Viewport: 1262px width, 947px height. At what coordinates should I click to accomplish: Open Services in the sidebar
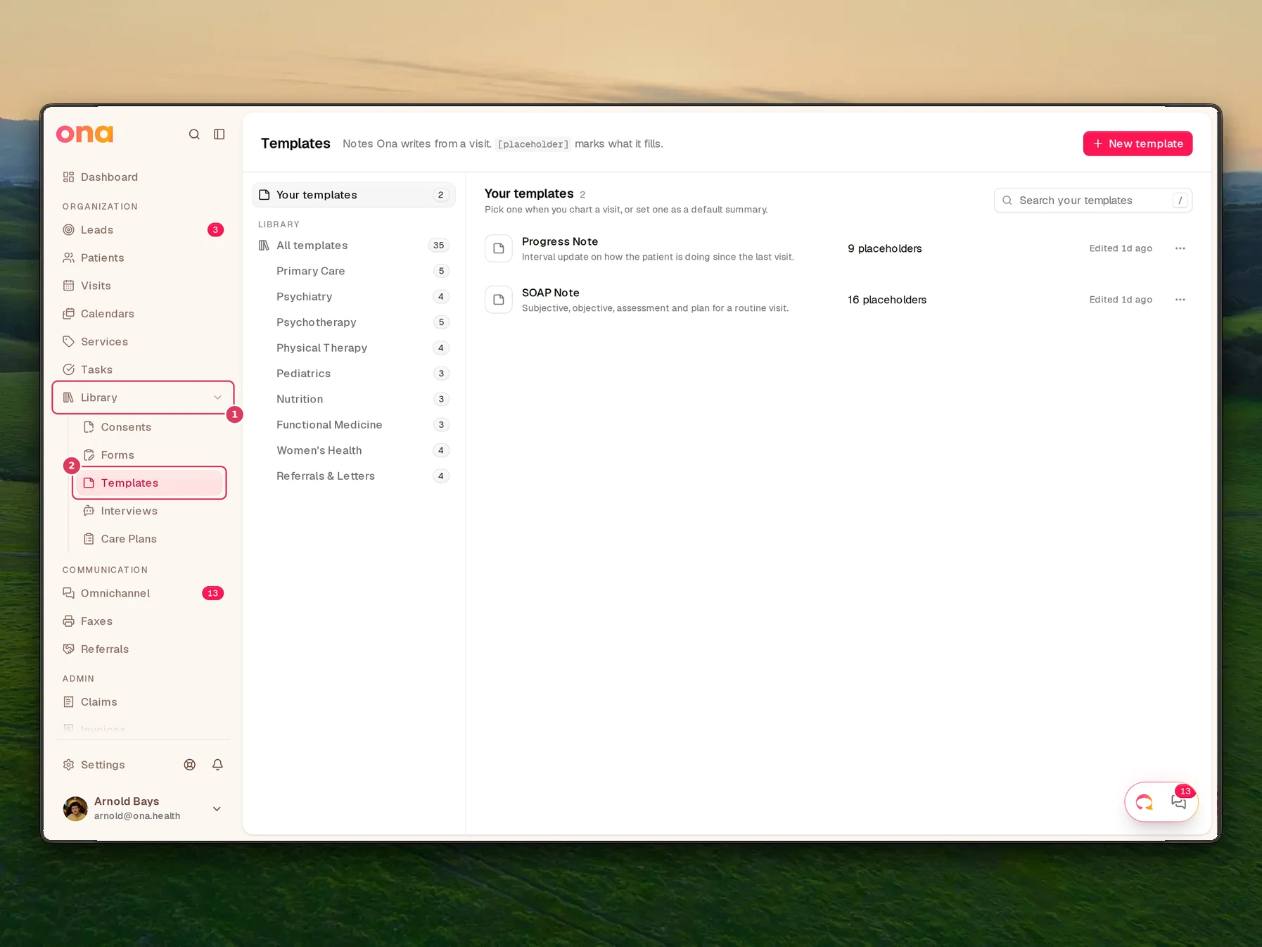(143, 342)
